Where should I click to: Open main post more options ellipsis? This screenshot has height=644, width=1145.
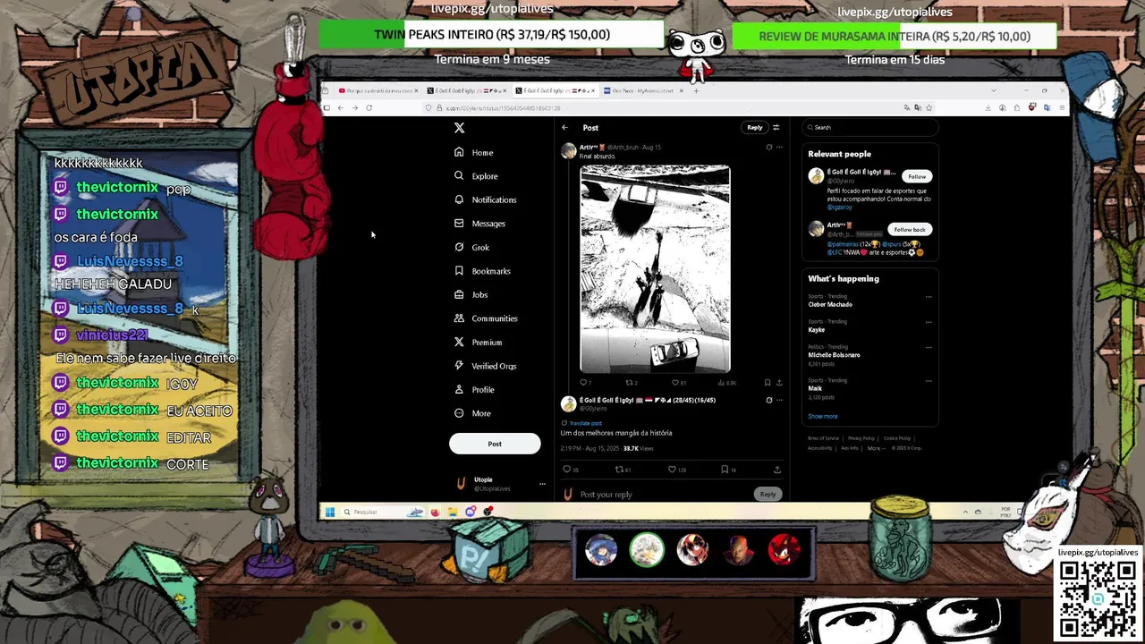779,400
